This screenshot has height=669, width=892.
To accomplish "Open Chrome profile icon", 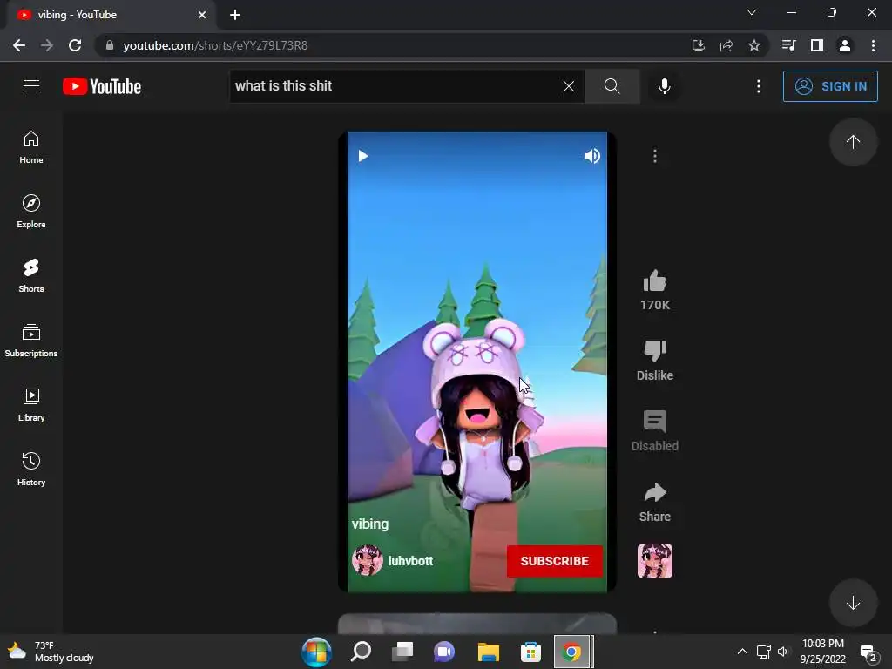I will tap(845, 45).
